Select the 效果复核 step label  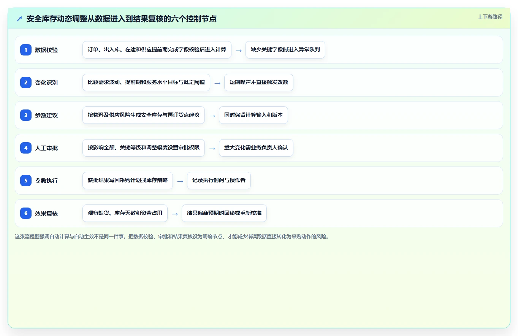click(x=46, y=213)
